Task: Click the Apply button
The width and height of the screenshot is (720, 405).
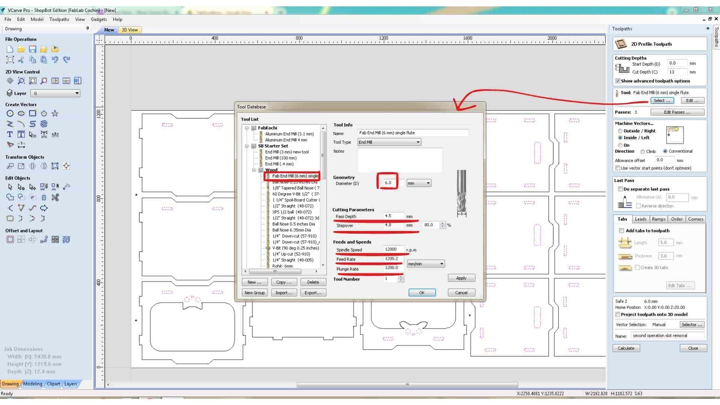Action: click(461, 278)
